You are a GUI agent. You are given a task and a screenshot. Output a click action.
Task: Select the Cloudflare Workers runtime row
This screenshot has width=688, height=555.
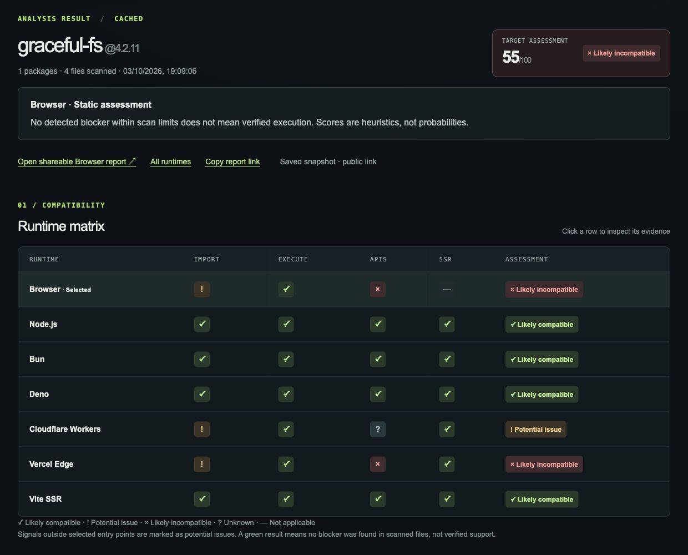pyautogui.click(x=344, y=429)
